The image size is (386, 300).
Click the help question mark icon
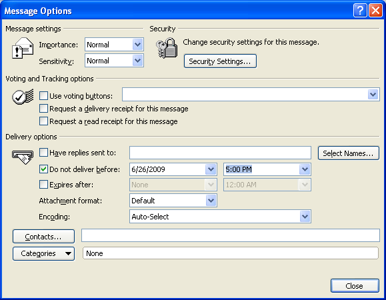coord(360,11)
